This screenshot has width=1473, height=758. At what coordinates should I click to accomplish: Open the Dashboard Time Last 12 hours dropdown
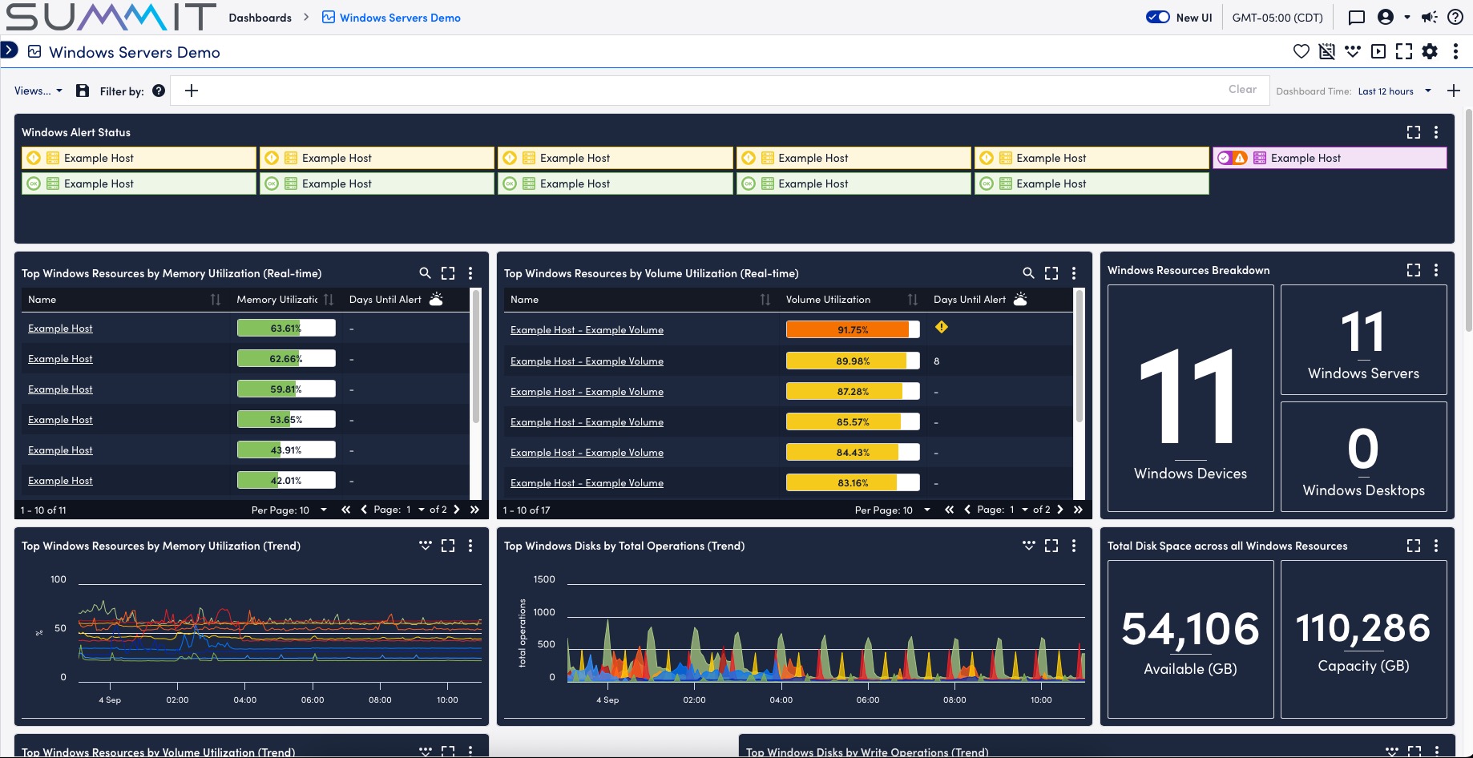(1394, 91)
